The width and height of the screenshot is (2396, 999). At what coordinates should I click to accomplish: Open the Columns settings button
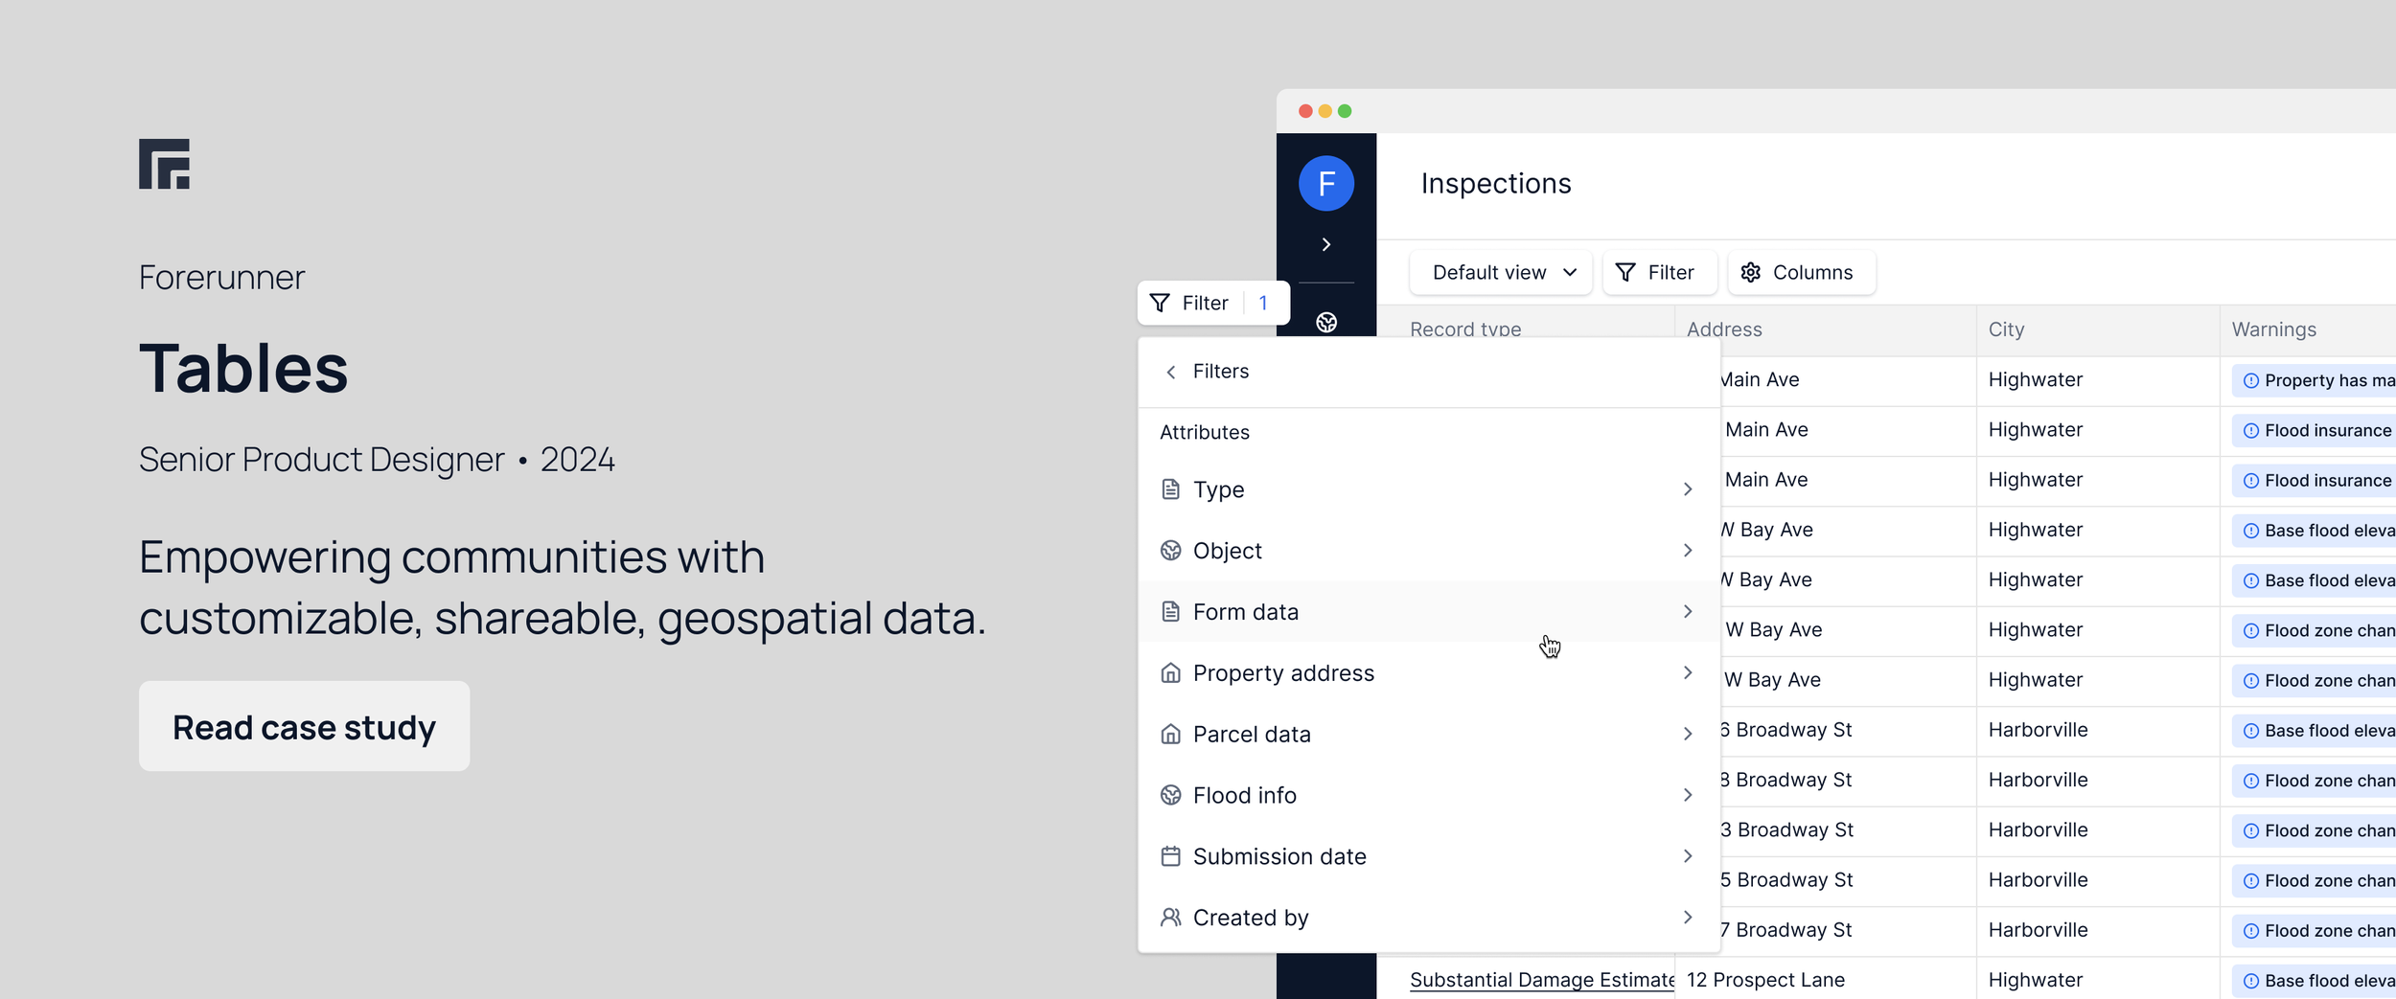pos(1802,273)
